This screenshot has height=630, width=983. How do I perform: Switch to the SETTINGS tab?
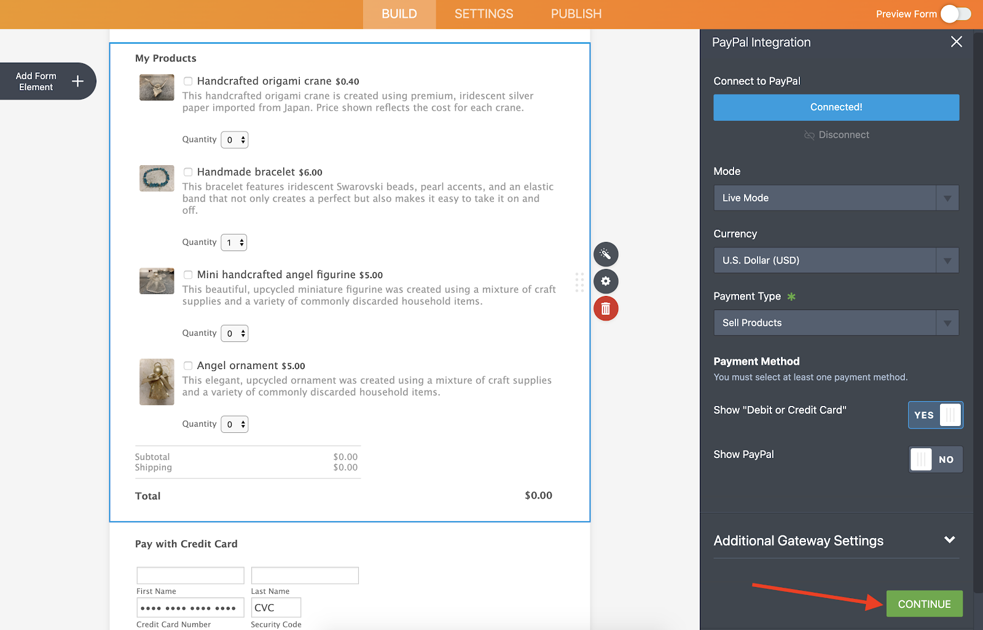coord(484,14)
